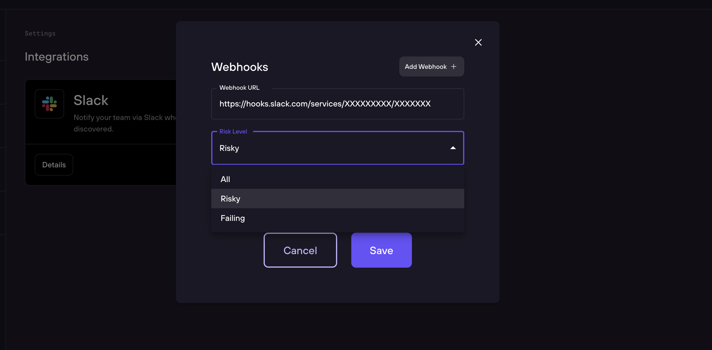Click the plus icon on Add Webhook

tap(453, 66)
